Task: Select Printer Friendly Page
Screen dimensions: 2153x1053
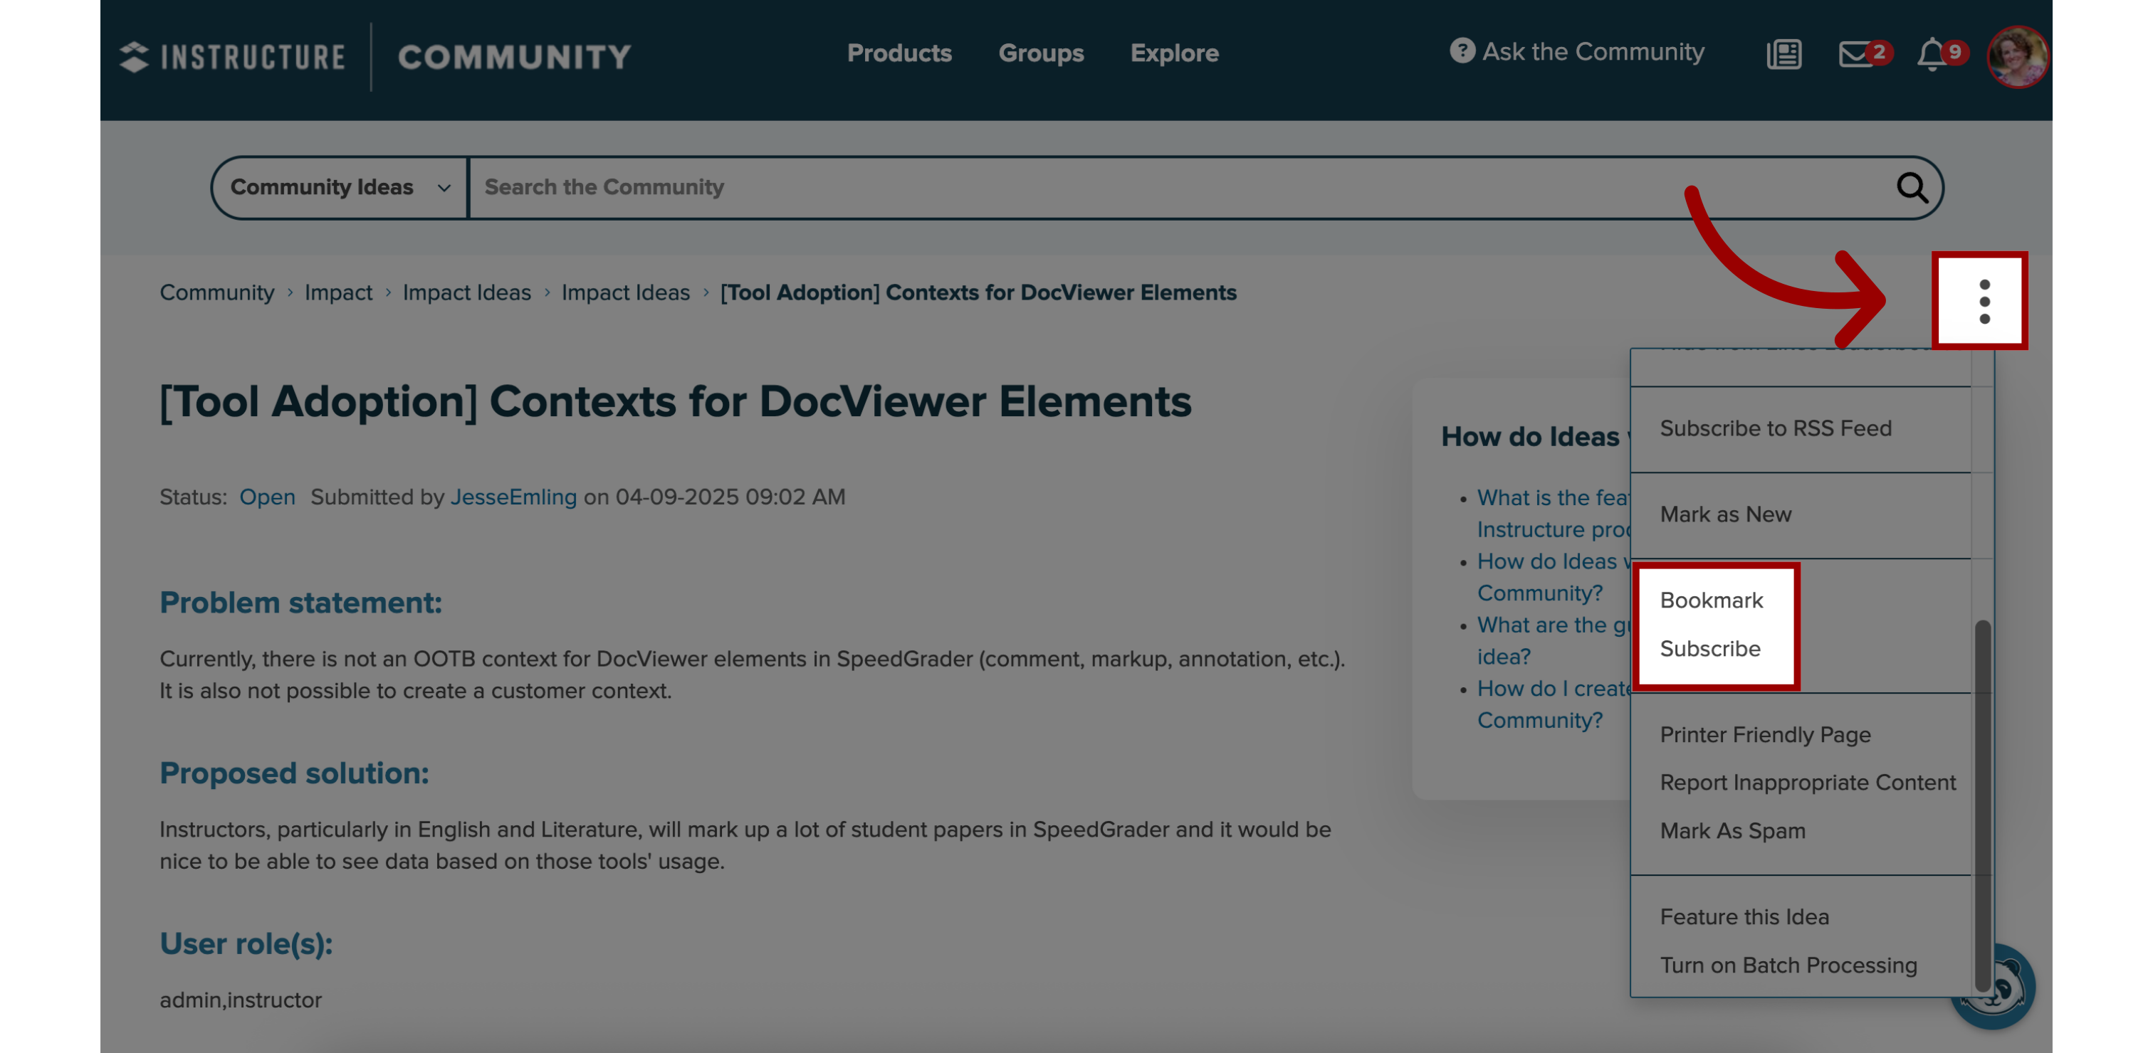Action: (1764, 734)
